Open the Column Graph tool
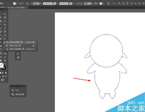 pos(5,53)
